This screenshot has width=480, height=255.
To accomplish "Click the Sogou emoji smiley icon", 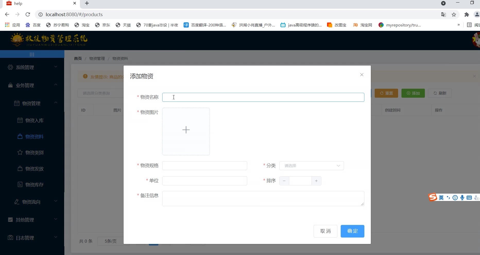I will (x=455, y=197).
